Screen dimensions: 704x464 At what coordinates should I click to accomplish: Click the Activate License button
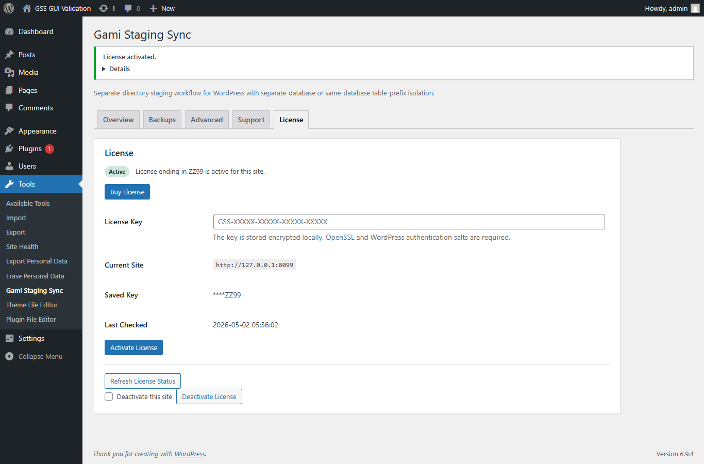pos(133,347)
